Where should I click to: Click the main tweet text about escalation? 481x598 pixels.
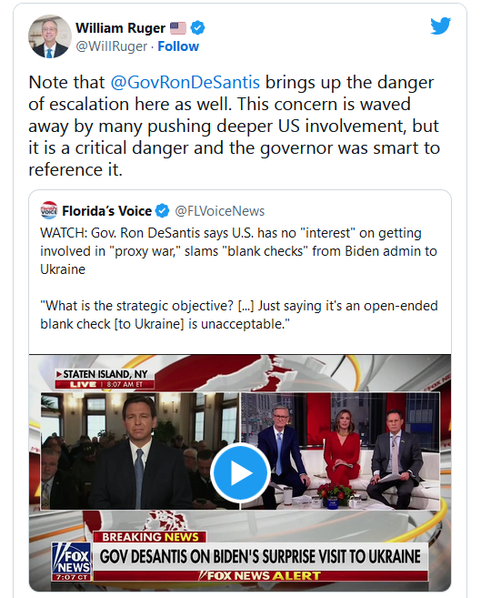coord(234,126)
